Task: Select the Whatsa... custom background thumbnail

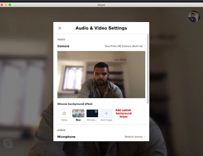Action: click(x=92, y=114)
